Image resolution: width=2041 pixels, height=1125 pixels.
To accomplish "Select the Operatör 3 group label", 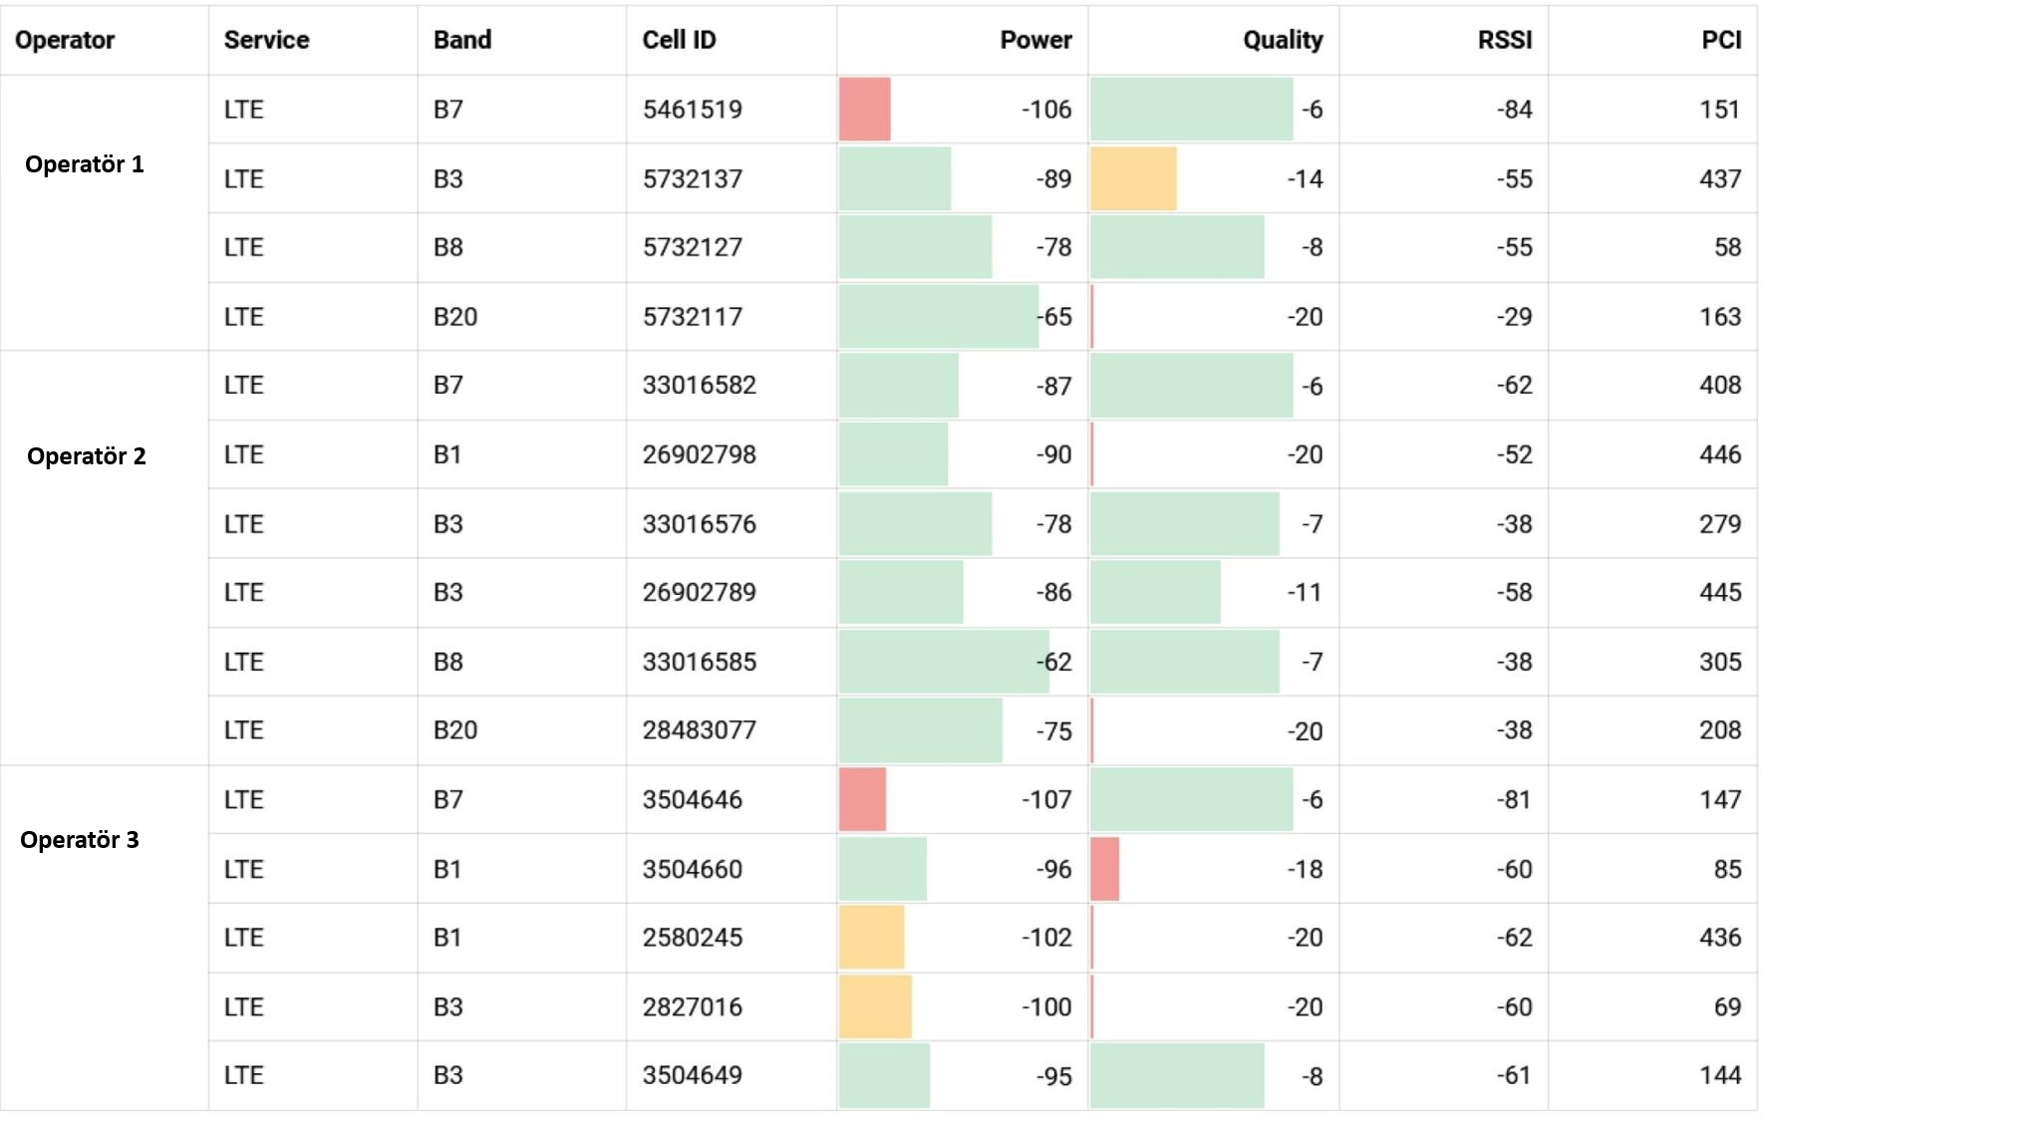I will coord(80,840).
